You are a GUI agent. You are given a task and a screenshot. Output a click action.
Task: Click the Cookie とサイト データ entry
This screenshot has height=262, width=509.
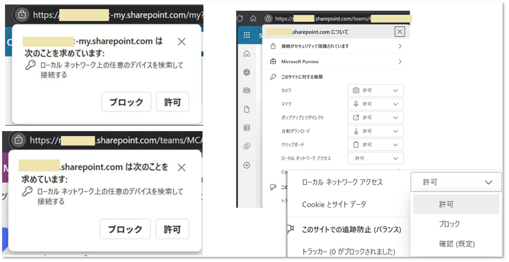334,204
